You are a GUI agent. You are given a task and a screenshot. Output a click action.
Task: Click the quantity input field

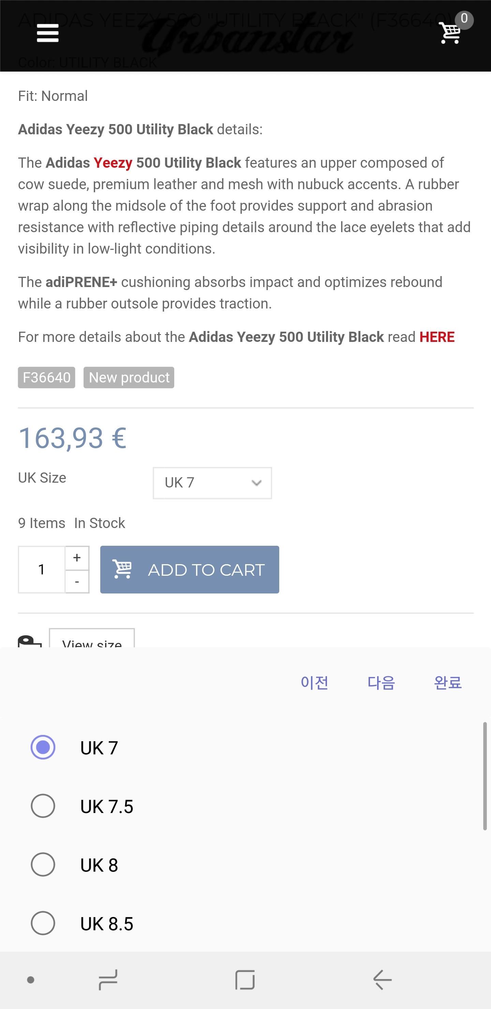click(42, 570)
